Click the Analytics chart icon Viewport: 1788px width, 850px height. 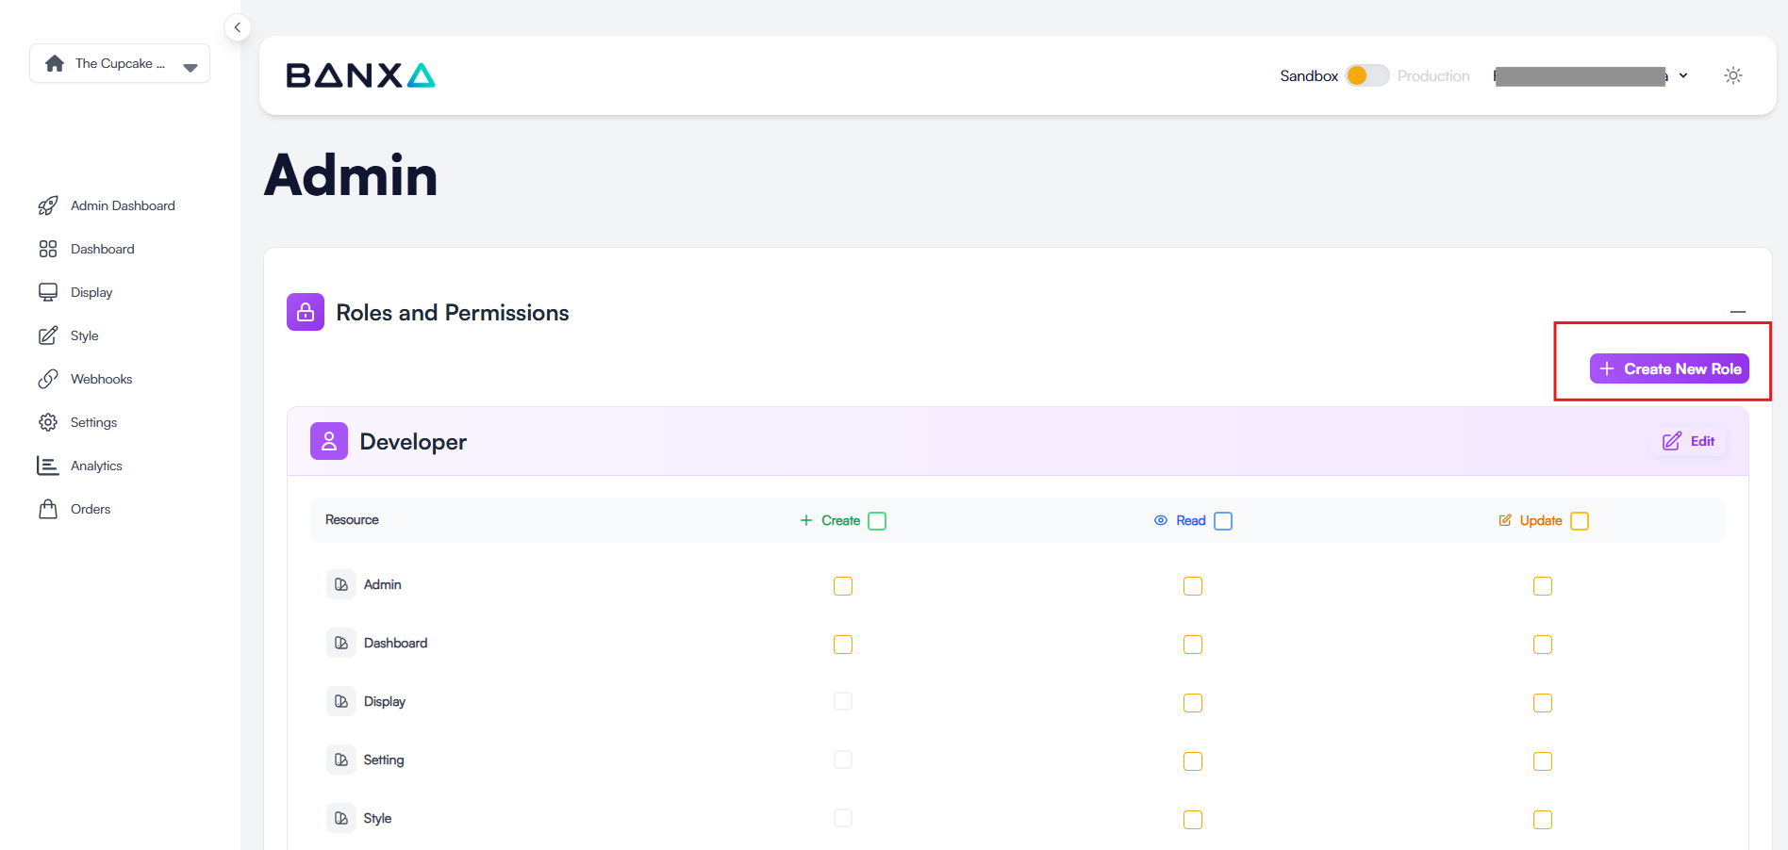48,466
